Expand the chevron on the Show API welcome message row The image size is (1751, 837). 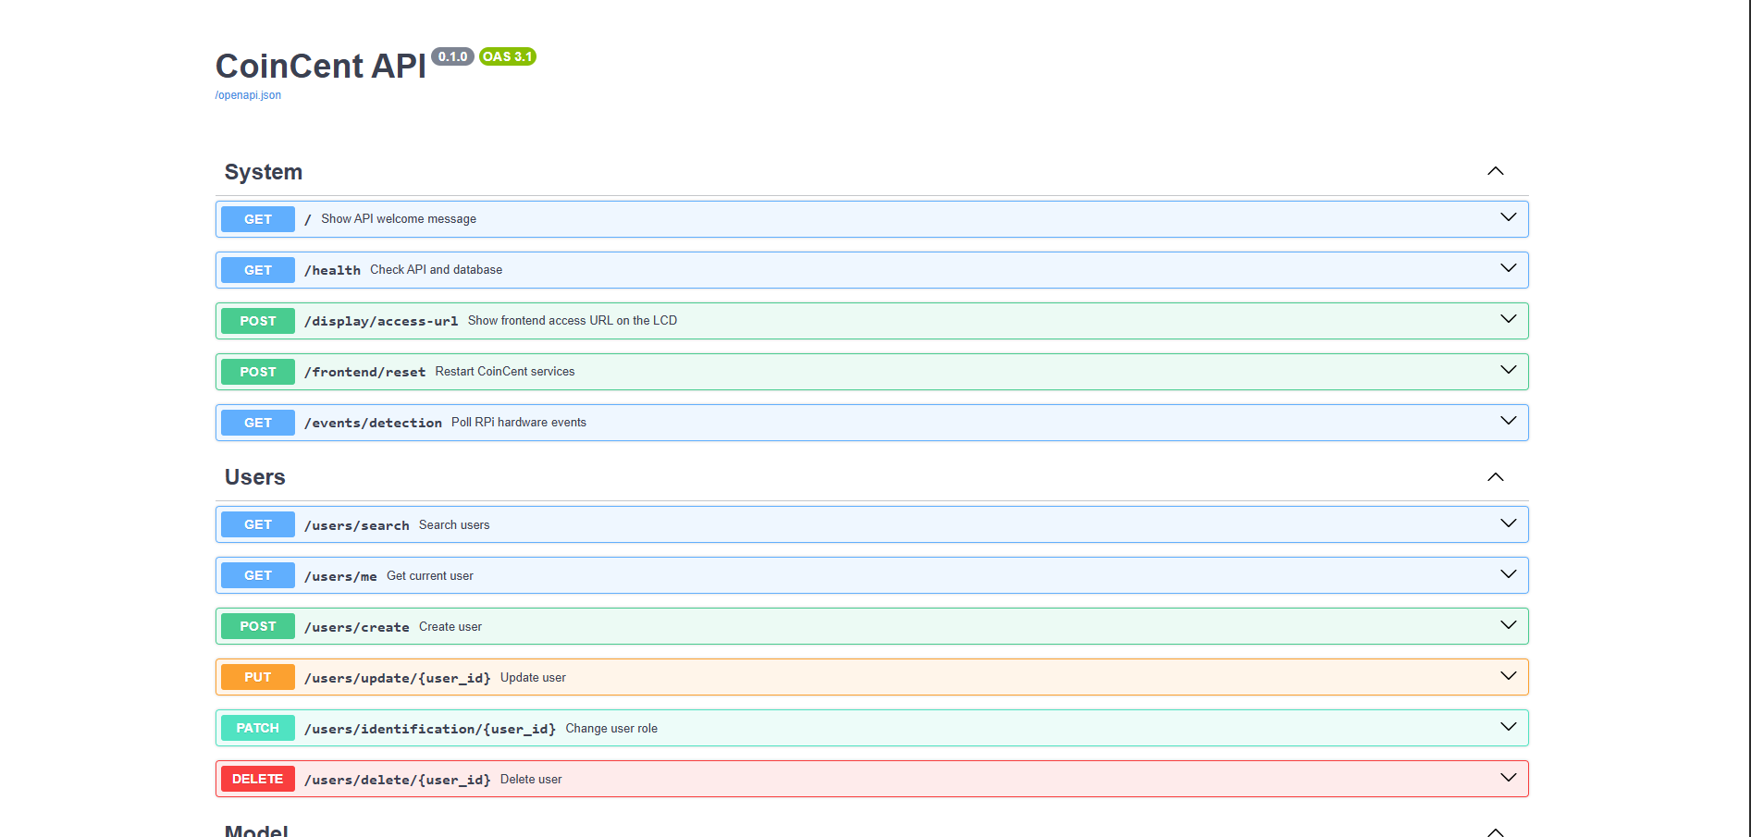[x=1509, y=217]
